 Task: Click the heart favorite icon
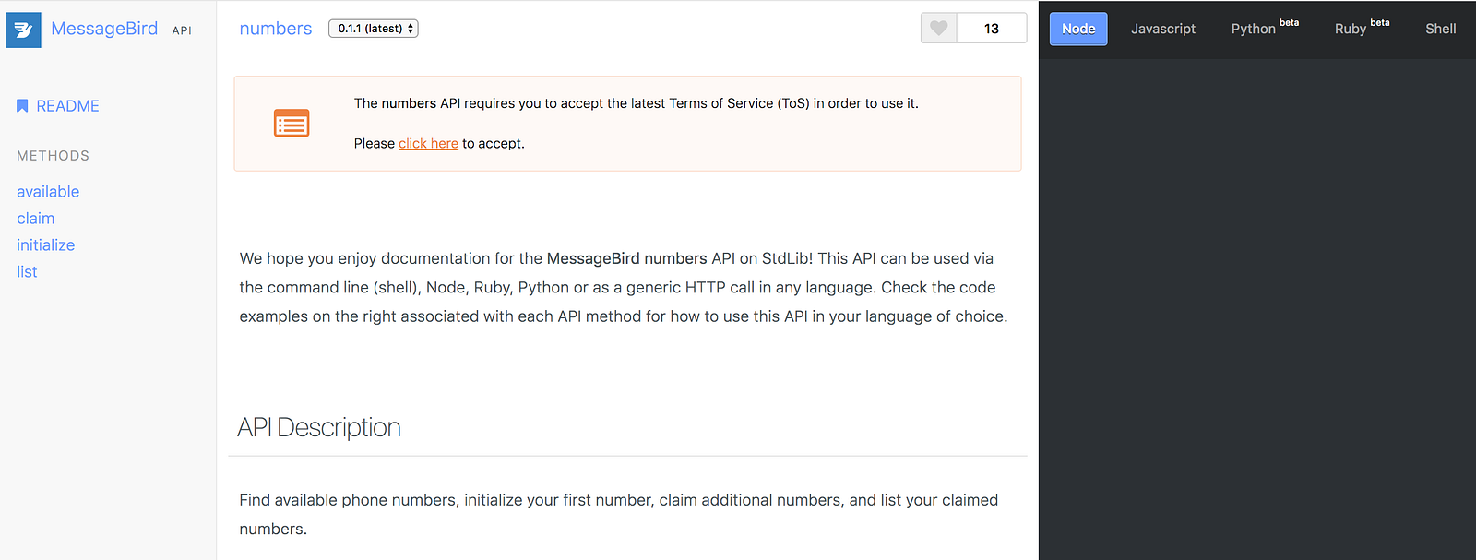pyautogui.click(x=938, y=29)
